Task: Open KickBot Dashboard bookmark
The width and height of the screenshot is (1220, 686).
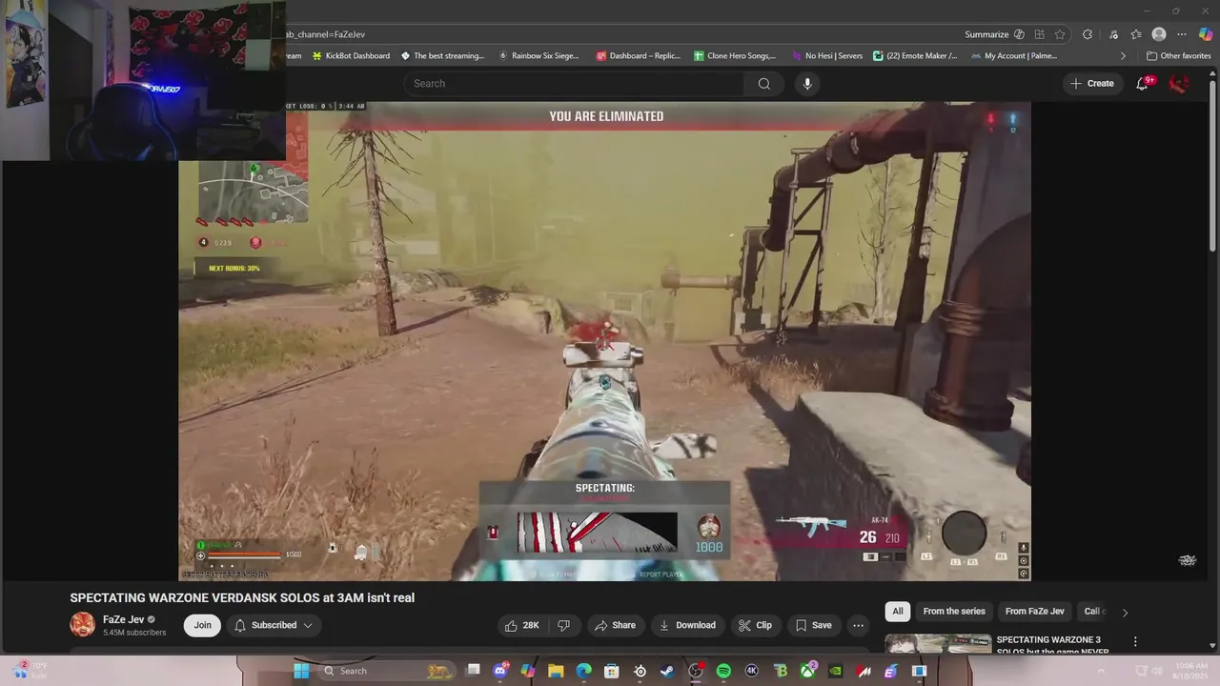Action: [351, 56]
